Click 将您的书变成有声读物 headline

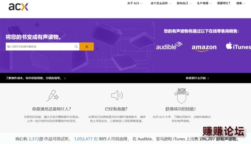pyautogui.click(x=34, y=37)
